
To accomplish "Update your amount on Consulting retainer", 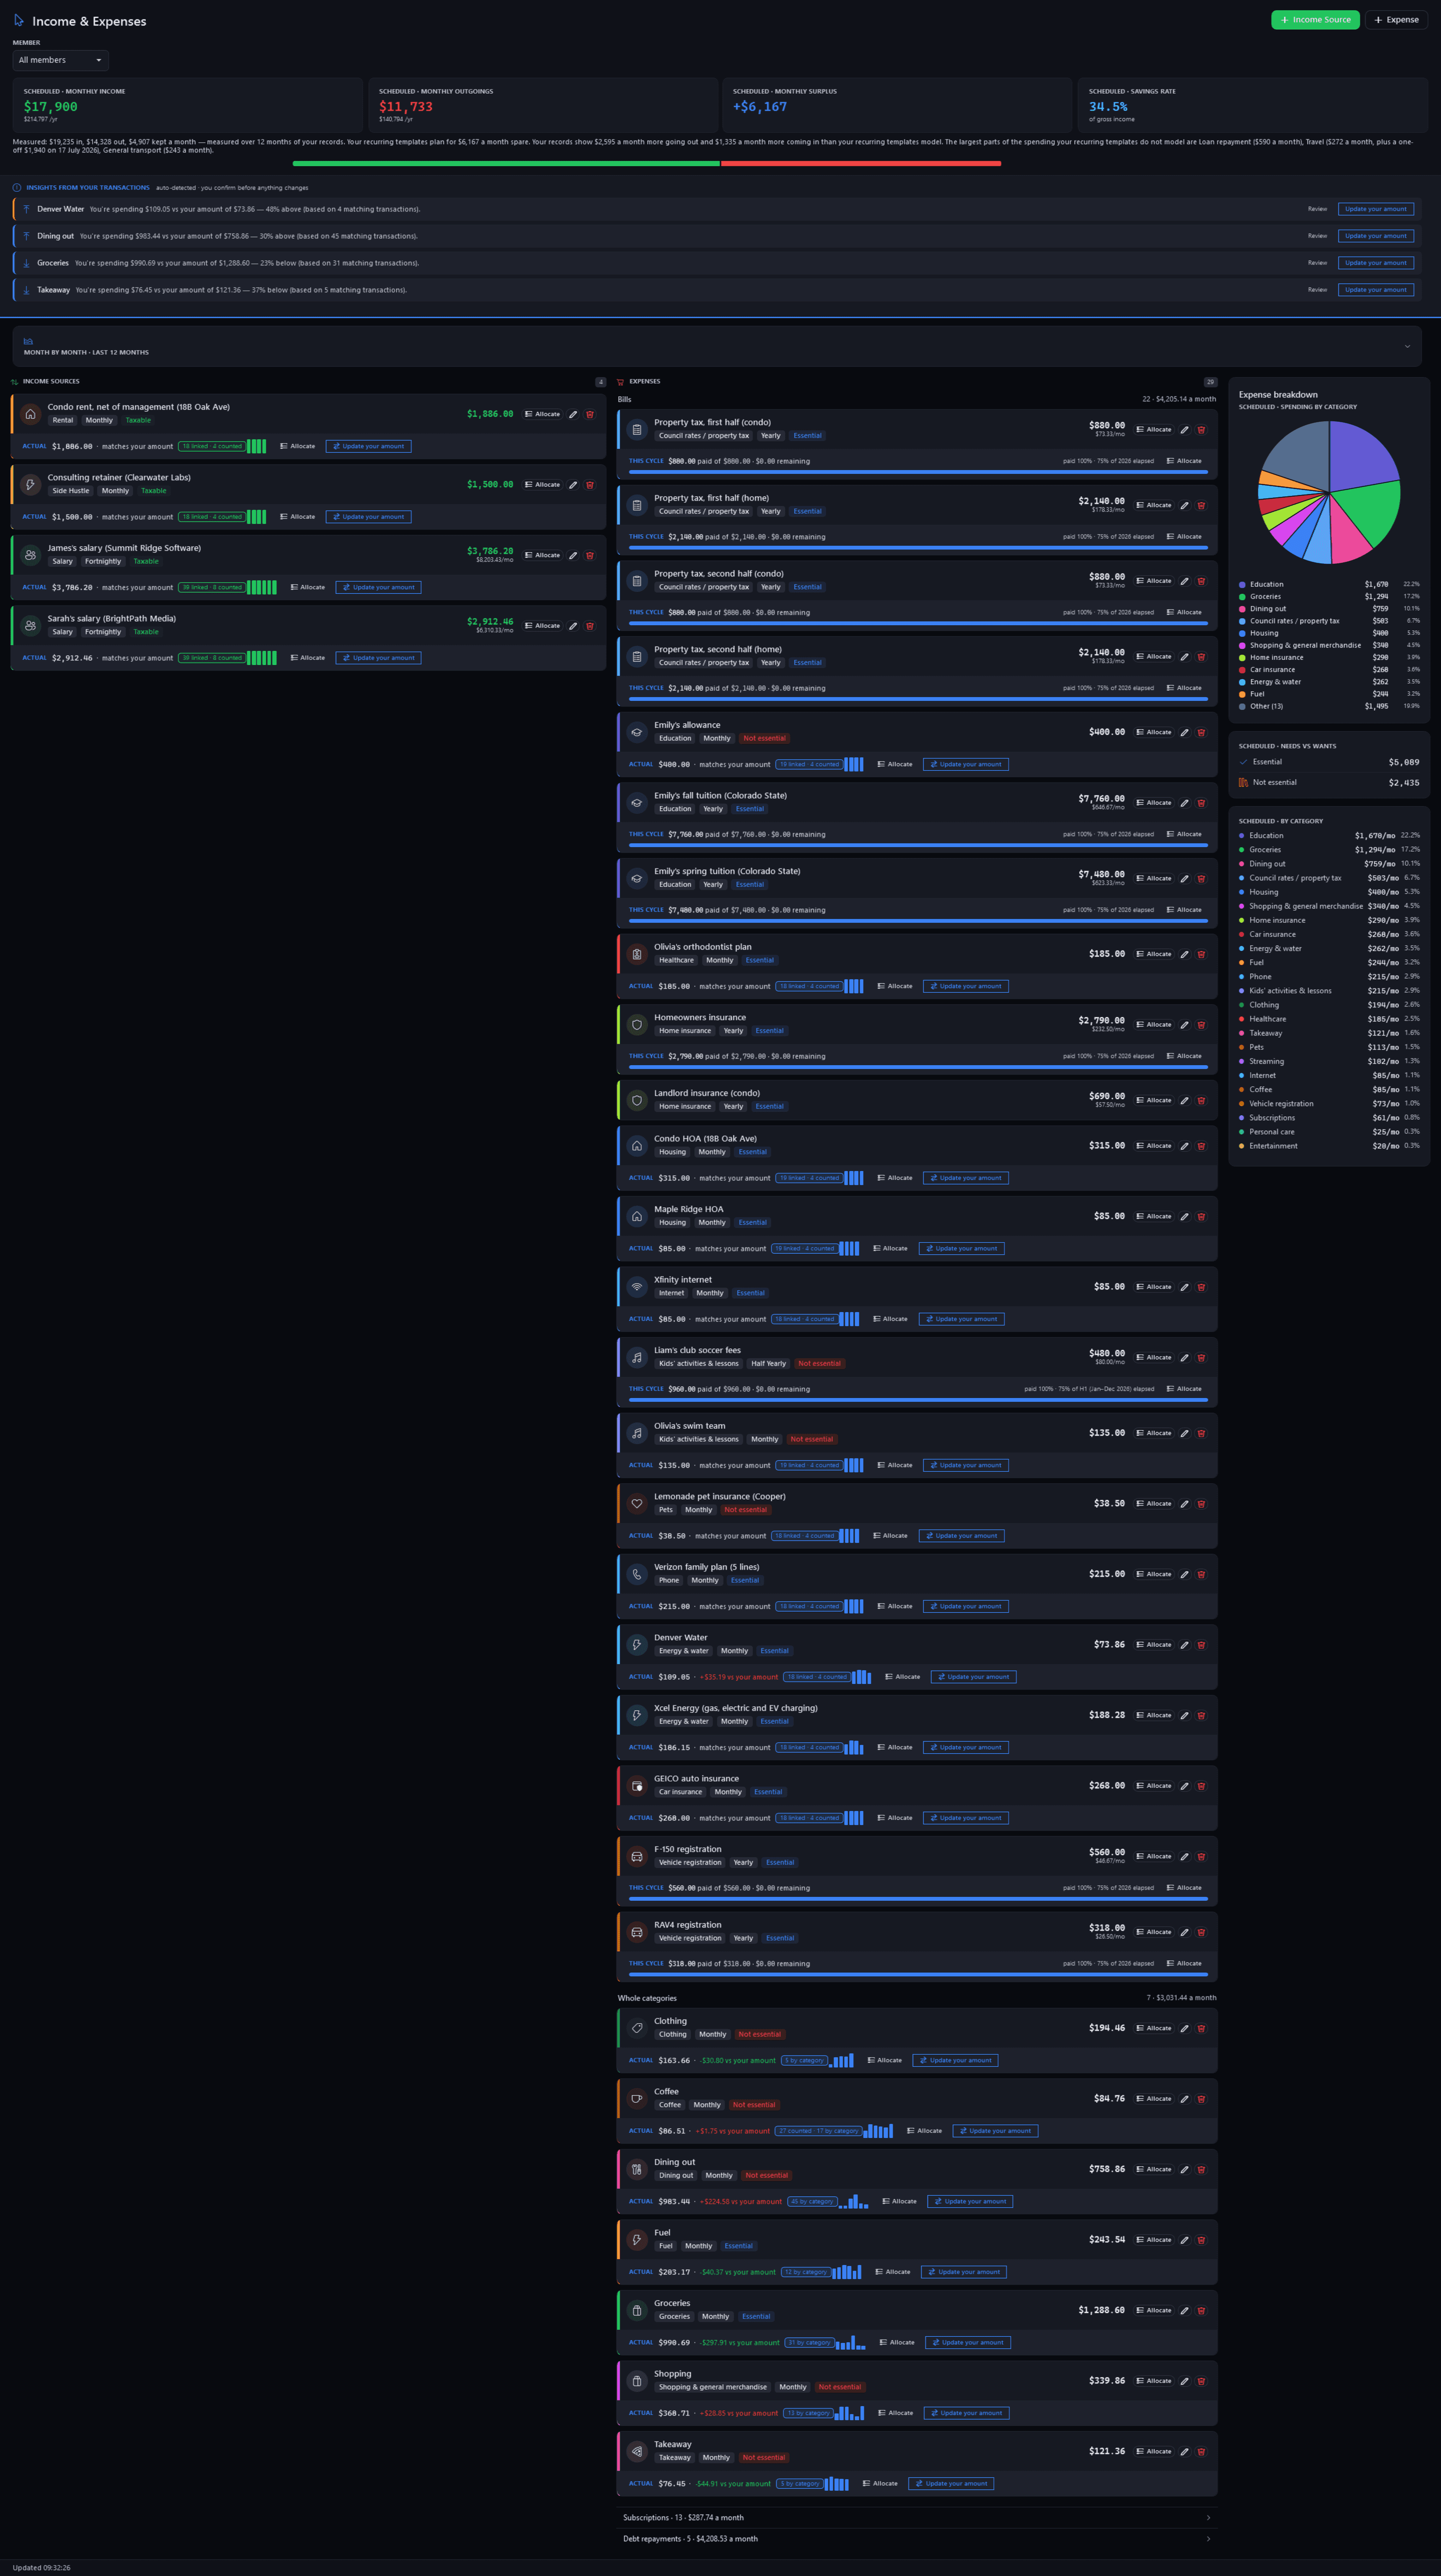I will coord(368,517).
